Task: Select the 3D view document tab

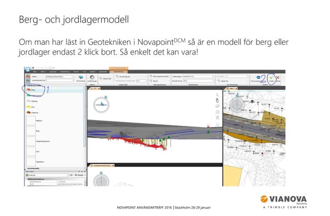Action: tap(95, 89)
